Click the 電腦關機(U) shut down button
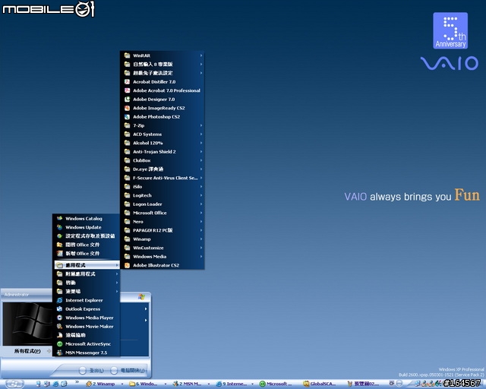Image resolution: width=486 pixels, height=389 pixels. point(128,371)
